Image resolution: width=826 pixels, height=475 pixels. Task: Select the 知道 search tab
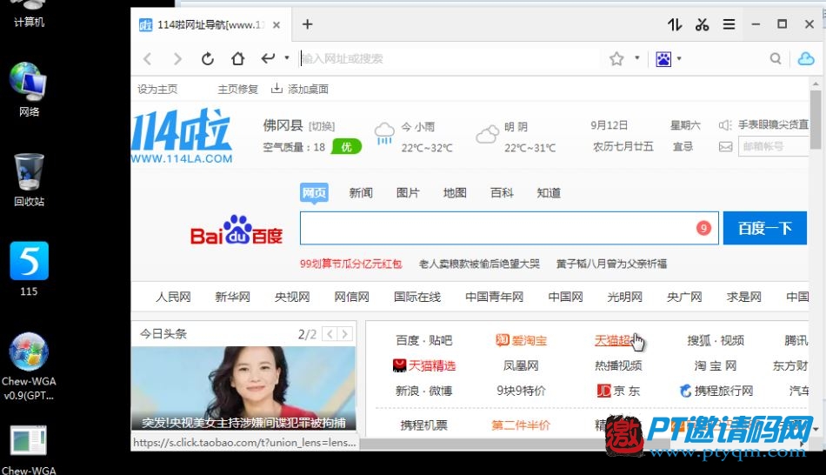549,193
